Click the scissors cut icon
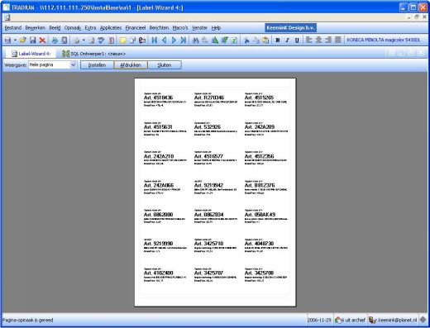This screenshot has height=328, width=430. (246, 40)
